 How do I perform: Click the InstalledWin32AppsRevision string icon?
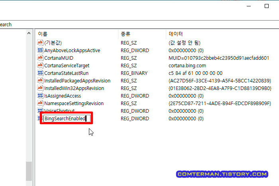click(40, 88)
